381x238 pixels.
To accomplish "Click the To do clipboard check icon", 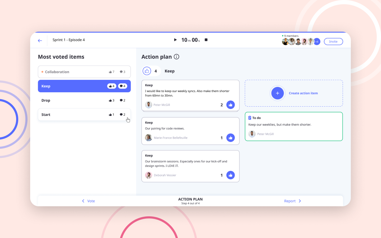I will (x=250, y=118).
